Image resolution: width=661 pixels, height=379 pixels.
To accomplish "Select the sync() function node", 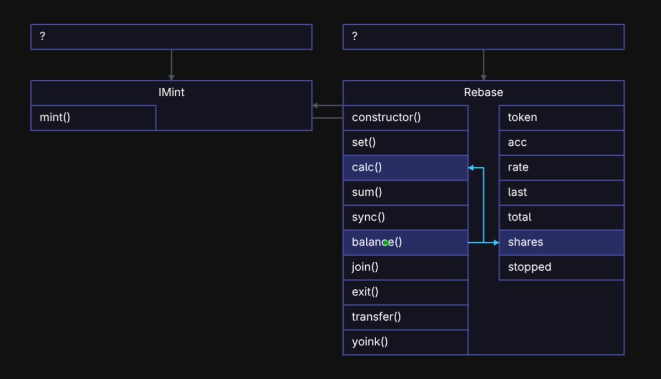I will tap(405, 217).
